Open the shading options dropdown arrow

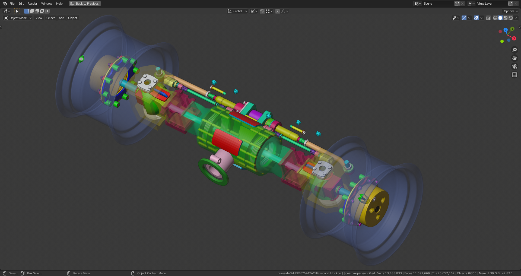(516, 18)
